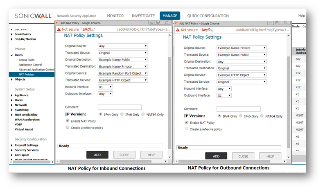Image resolution: width=323 pixels, height=190 pixels.
Task: Click ADD in the inbound NAT dialog
Action: pos(97,155)
